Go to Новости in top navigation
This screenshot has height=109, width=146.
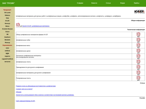[94, 3]
